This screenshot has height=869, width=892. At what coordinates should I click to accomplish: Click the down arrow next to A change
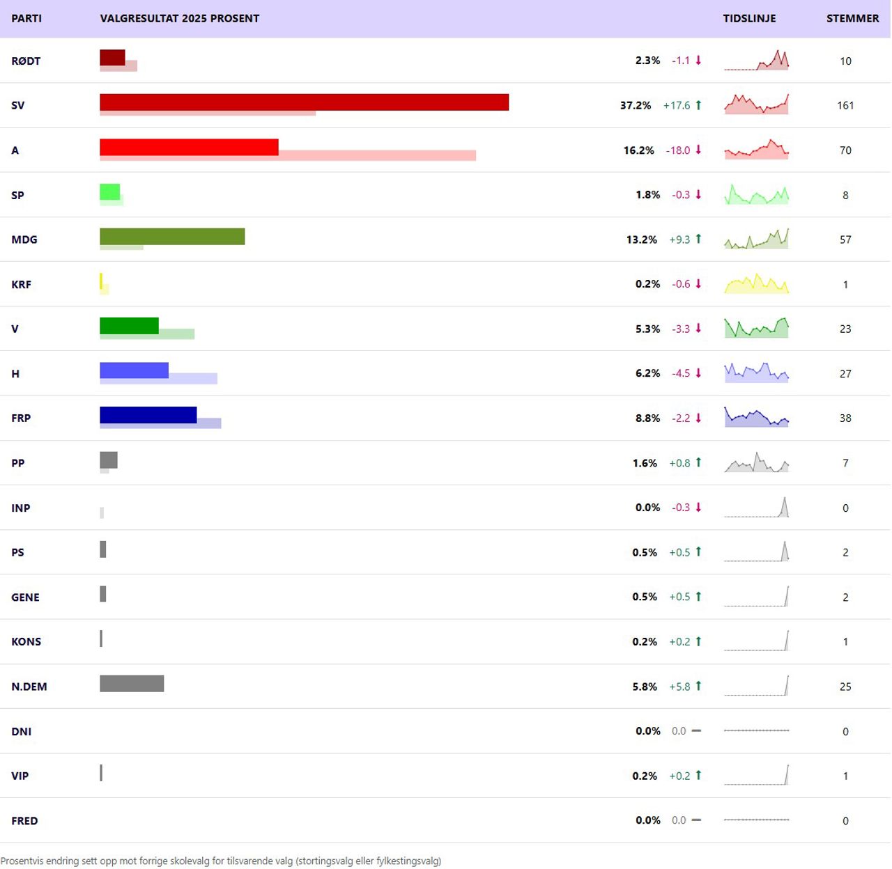tap(698, 149)
